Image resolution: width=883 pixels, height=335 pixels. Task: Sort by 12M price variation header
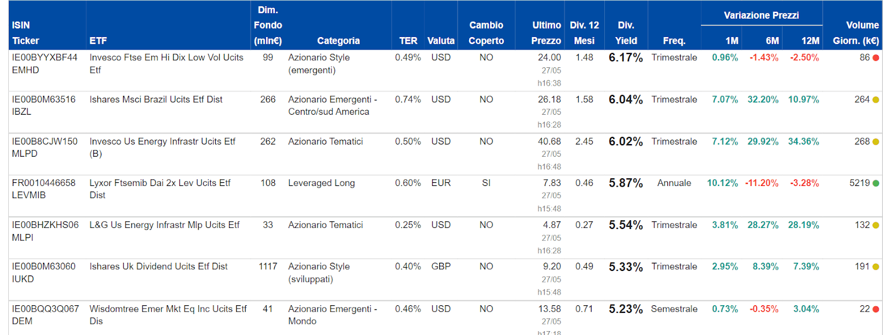tap(810, 41)
